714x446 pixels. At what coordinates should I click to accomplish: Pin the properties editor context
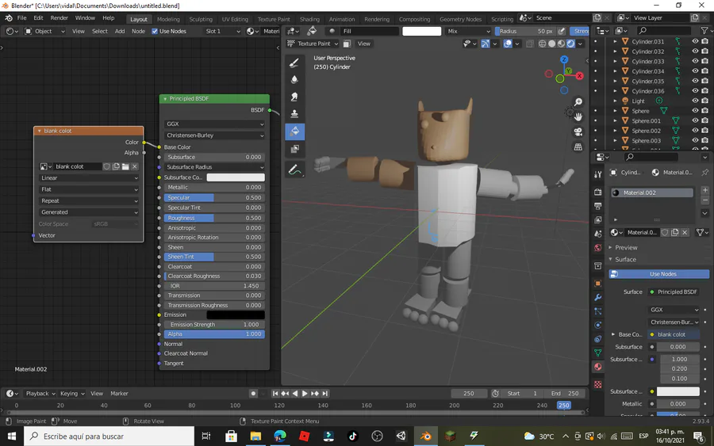point(705,173)
